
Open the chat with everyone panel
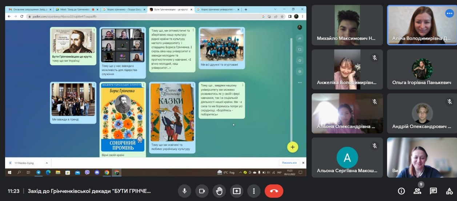433,191
